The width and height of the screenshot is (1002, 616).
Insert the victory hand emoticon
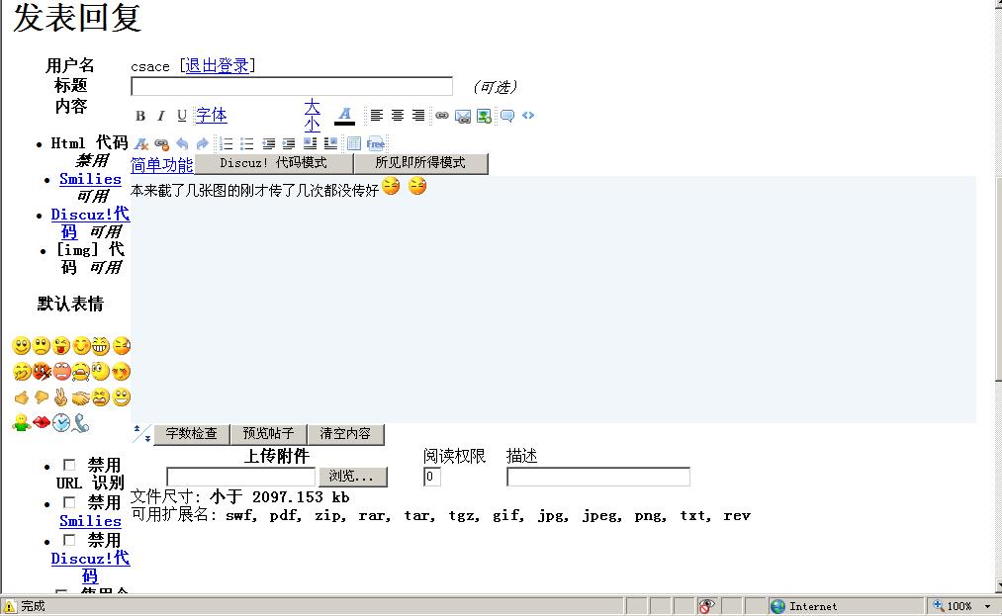60,397
